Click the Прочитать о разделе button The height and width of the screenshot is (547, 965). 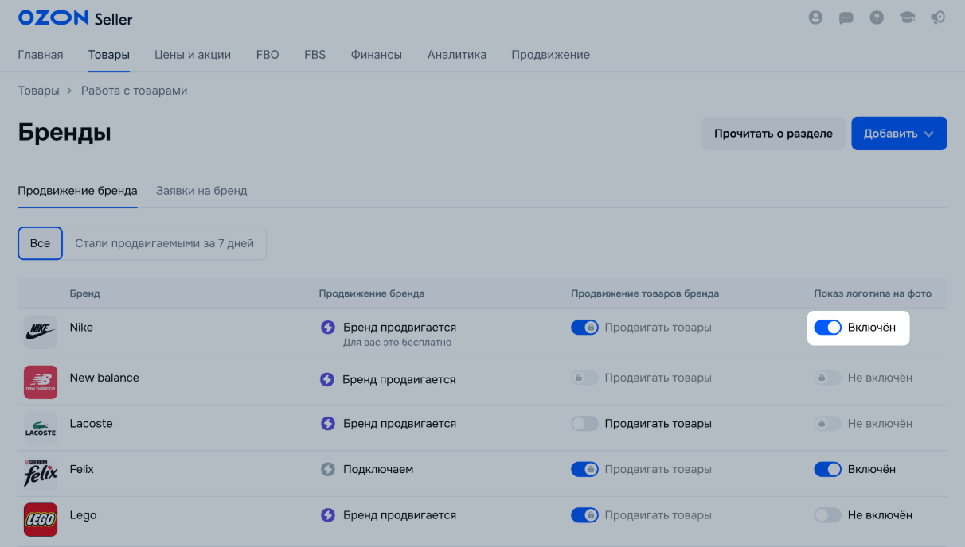coord(773,134)
